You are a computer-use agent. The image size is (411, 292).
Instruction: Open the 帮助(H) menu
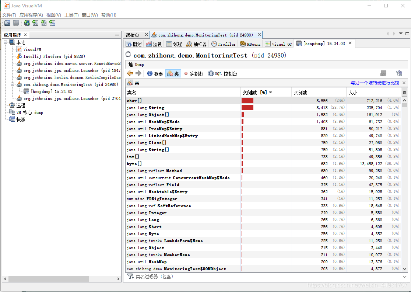click(109, 15)
